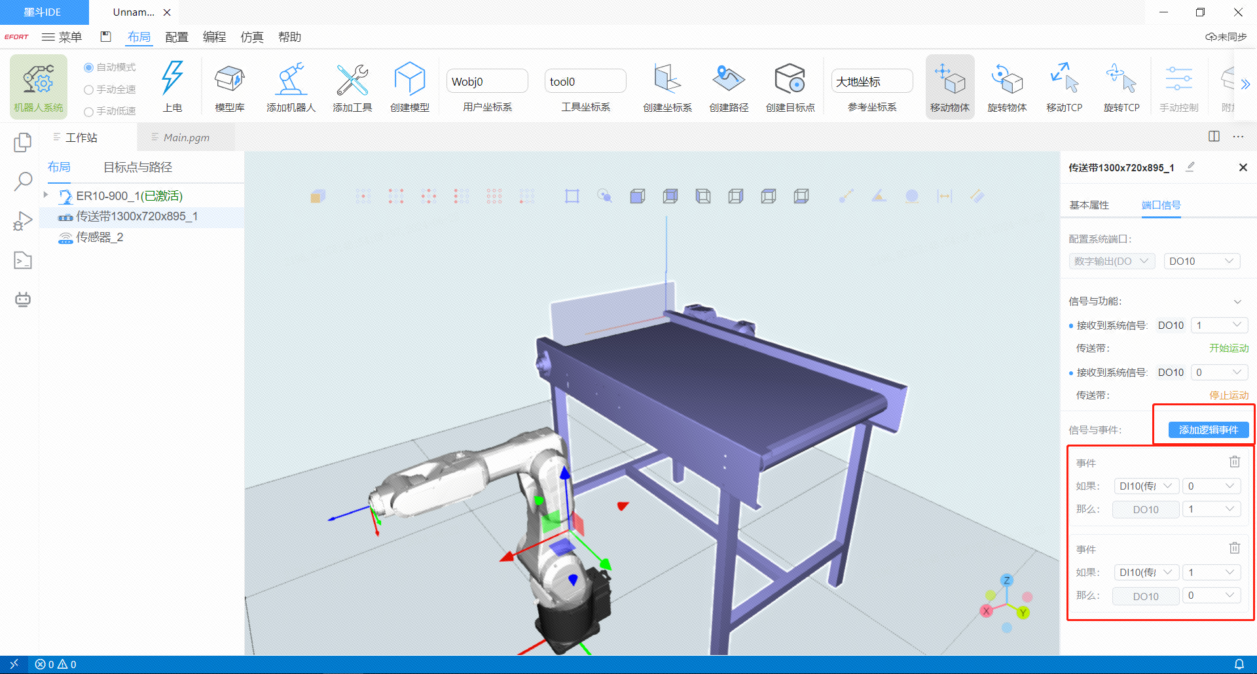Open value dropdown for conveyor stop signal

pyautogui.click(x=1219, y=372)
